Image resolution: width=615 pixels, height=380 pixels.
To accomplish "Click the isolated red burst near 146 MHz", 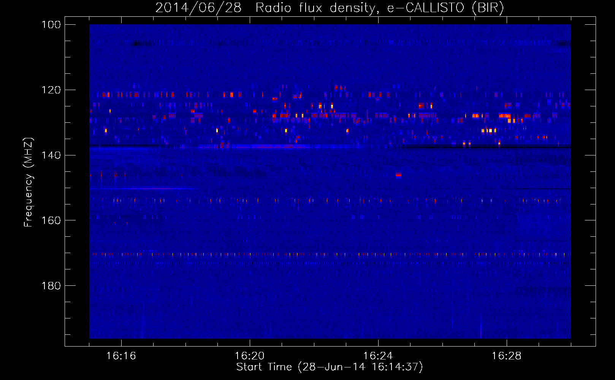I will (x=398, y=175).
